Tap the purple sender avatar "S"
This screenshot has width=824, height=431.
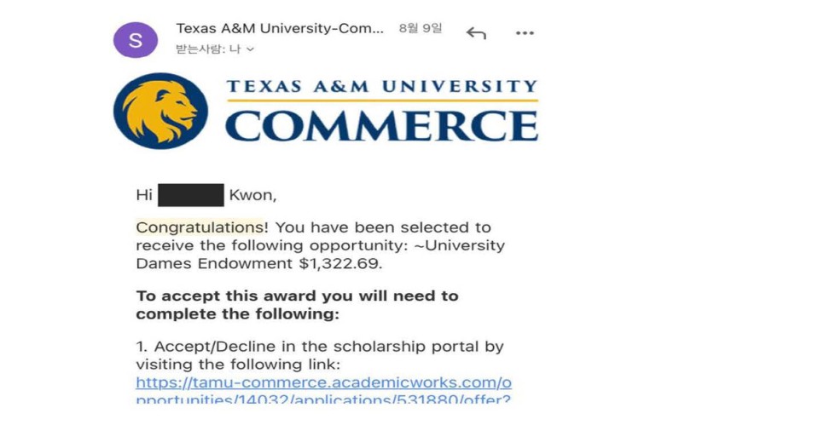tap(136, 40)
